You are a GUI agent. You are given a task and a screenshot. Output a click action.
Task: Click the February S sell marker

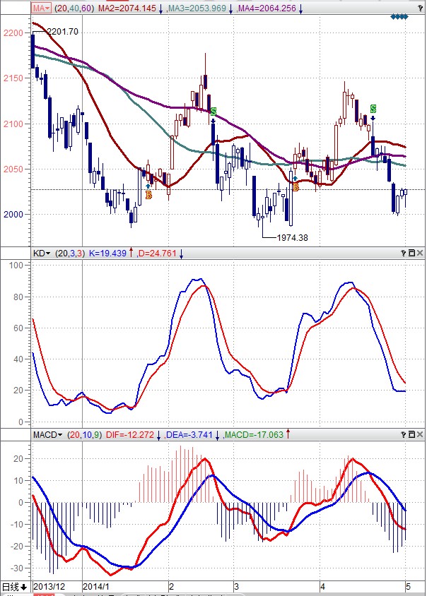pyautogui.click(x=213, y=112)
